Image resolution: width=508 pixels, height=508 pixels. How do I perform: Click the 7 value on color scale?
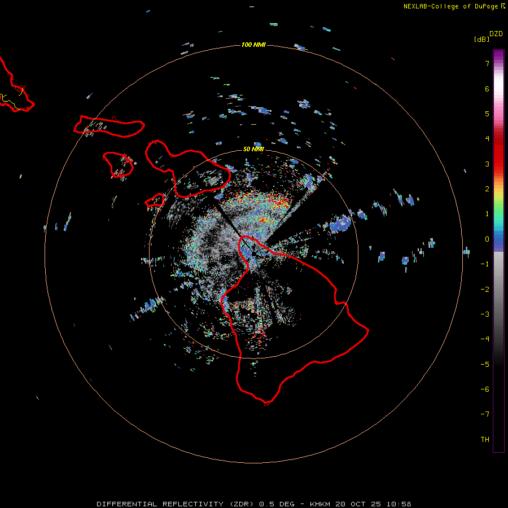[487, 63]
